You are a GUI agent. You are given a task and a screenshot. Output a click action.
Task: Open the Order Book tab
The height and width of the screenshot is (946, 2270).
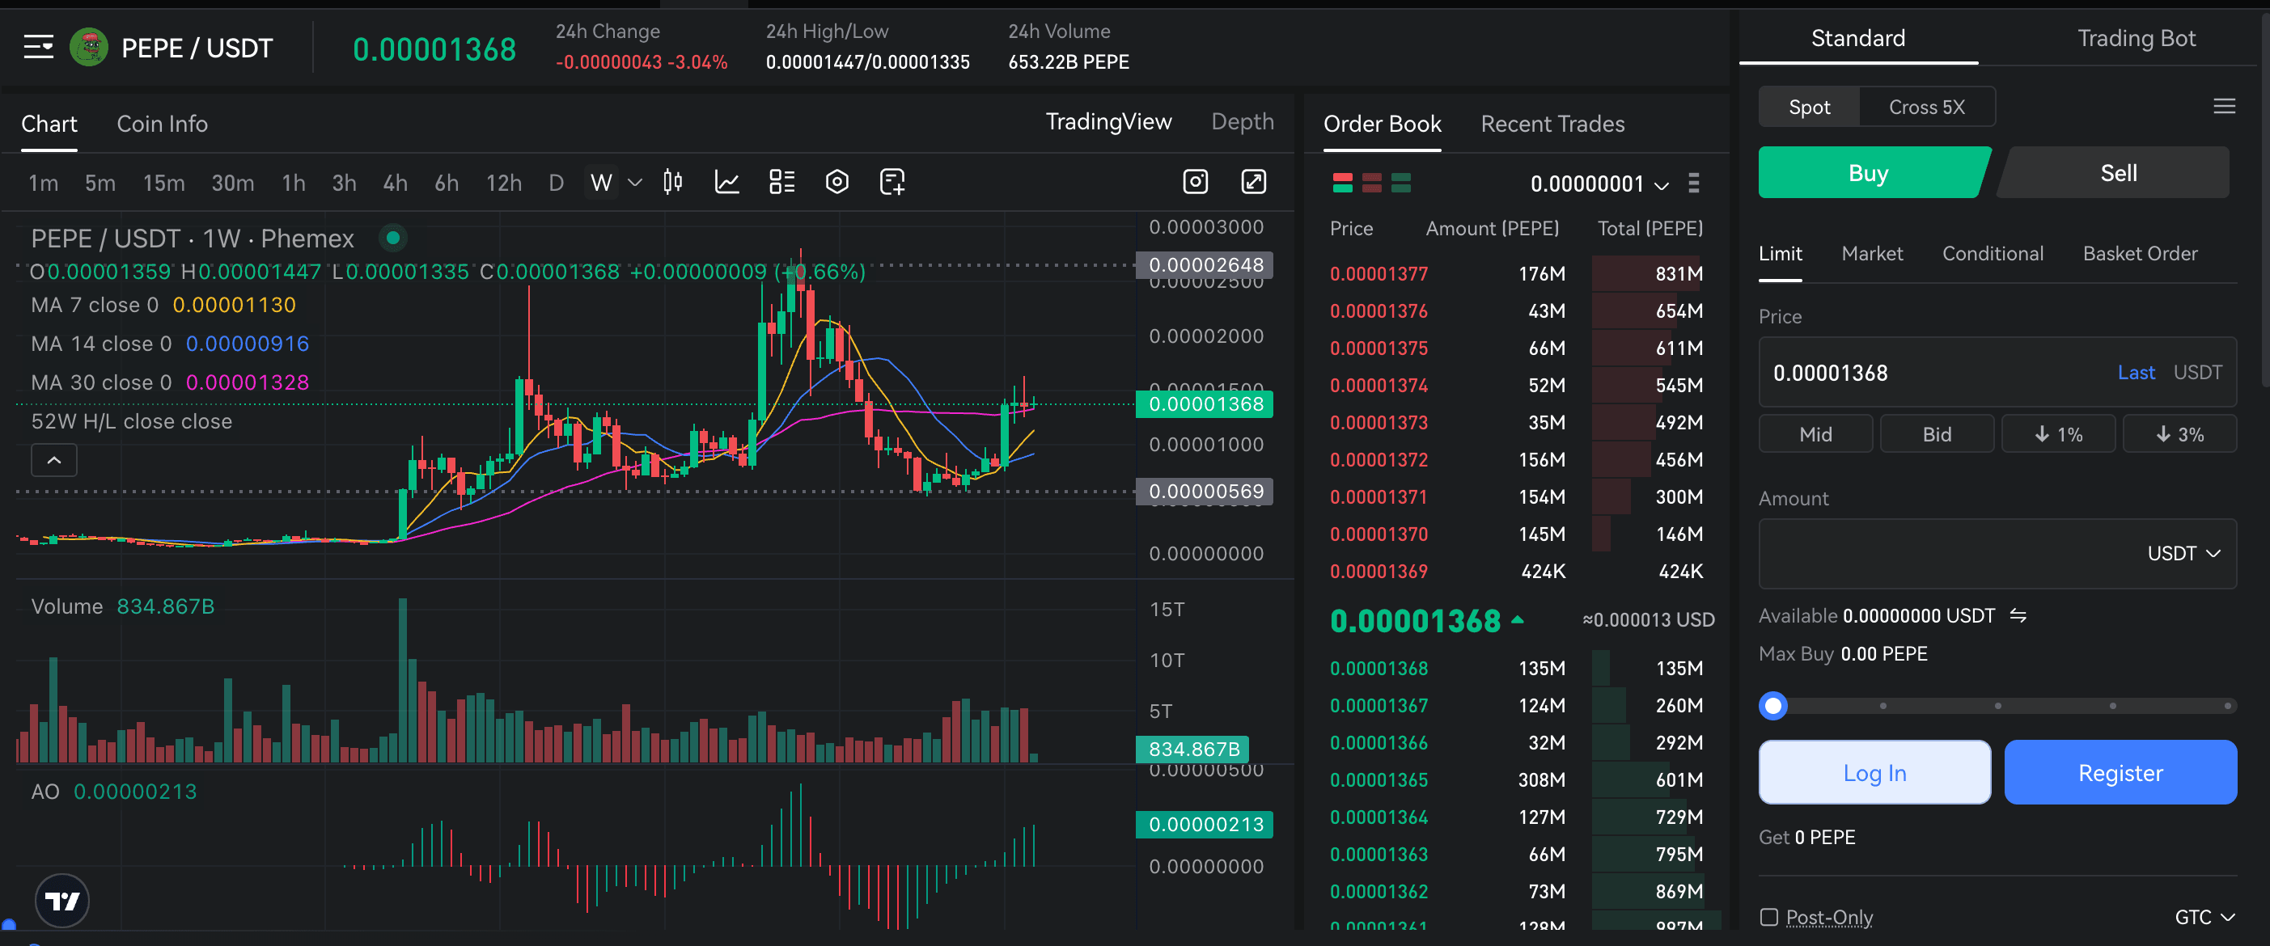(x=1382, y=125)
